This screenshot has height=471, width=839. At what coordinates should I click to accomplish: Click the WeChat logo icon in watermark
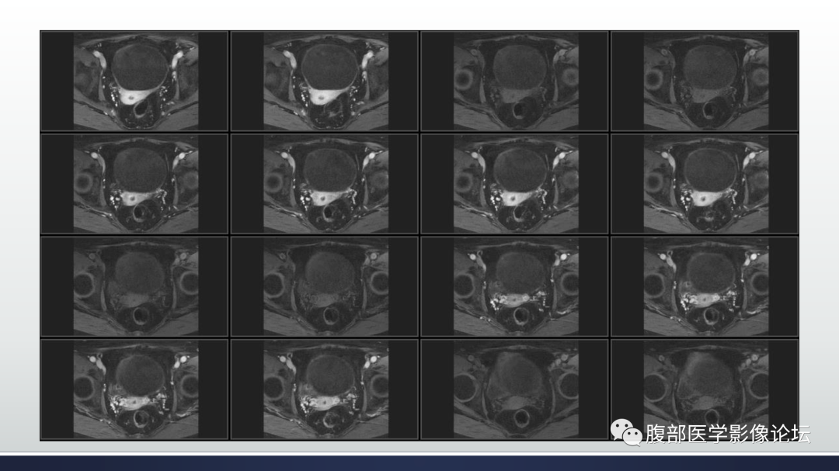tap(625, 432)
